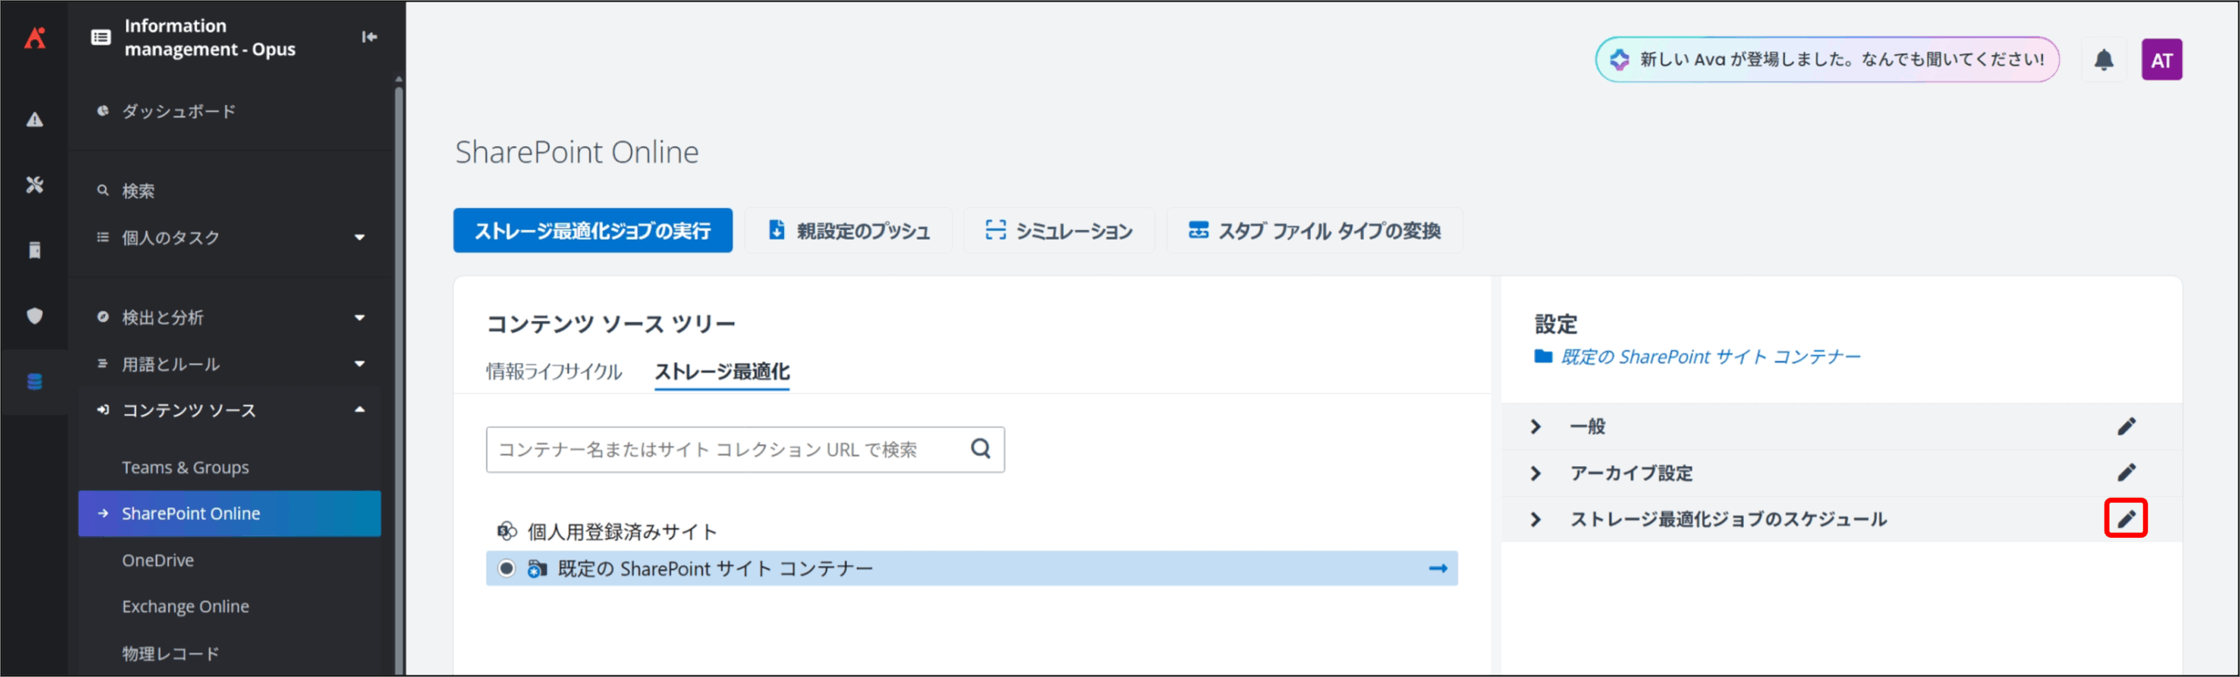Click the 親設定のプッシュ button
Screen dimensions: 2240x677
click(x=849, y=231)
